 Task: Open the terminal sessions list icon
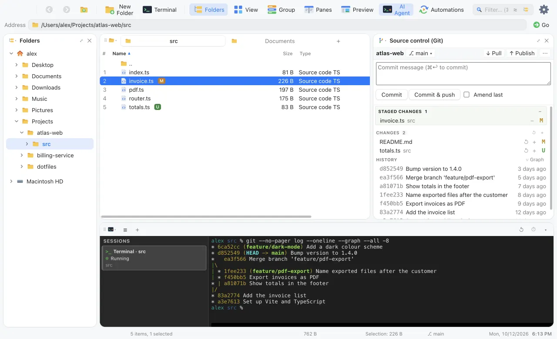coord(125,229)
